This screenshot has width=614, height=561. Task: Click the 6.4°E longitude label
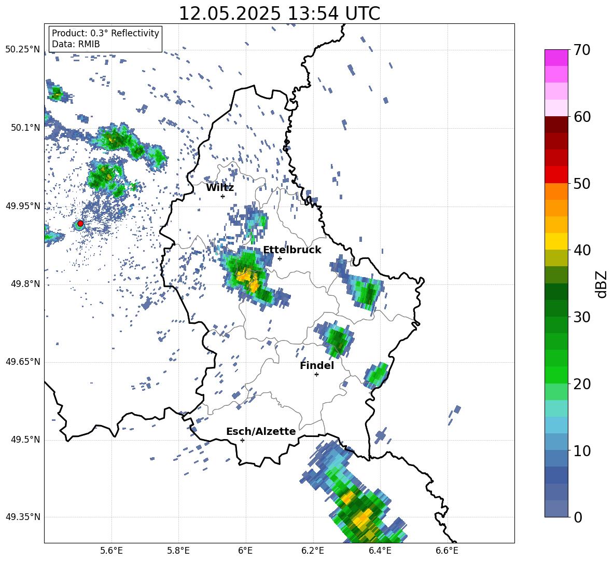(380, 551)
